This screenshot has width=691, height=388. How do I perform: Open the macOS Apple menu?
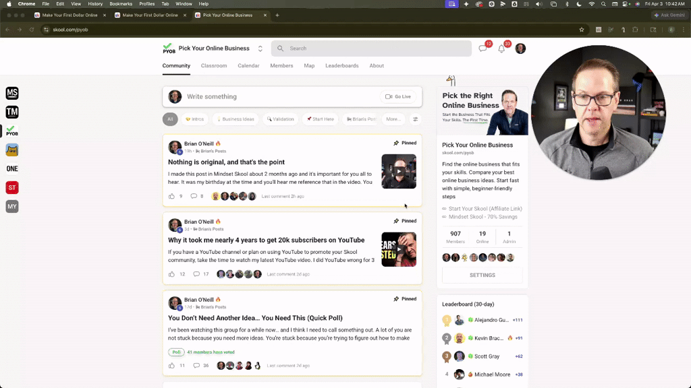click(9, 4)
